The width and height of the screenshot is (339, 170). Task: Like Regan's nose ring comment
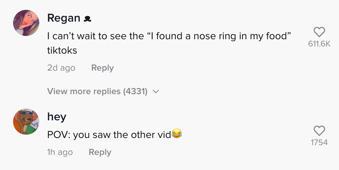click(319, 32)
